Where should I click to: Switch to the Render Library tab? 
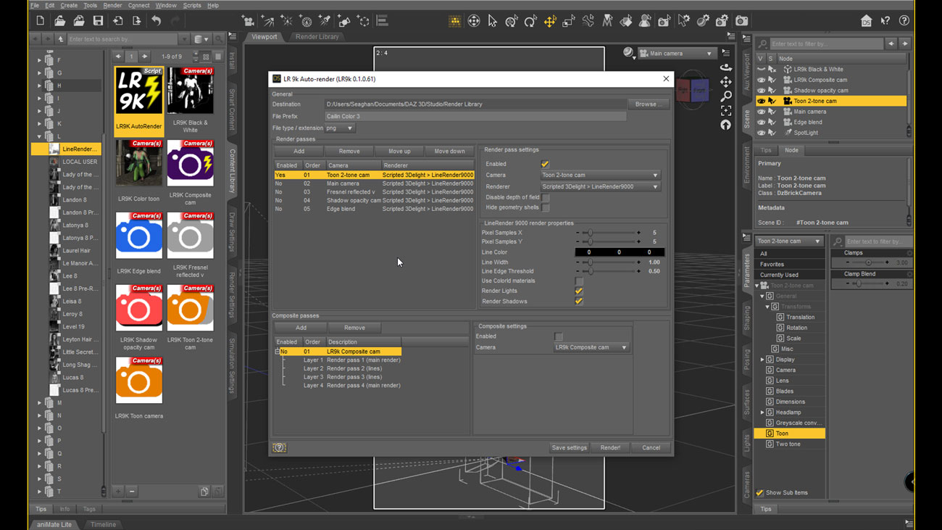pyautogui.click(x=317, y=37)
